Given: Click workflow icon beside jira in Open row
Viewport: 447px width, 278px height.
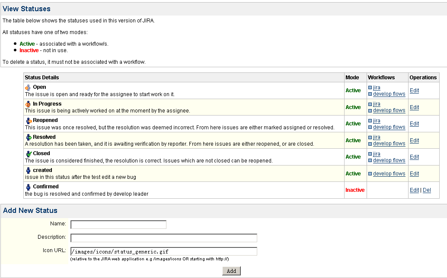Looking at the screenshot, I should click(x=370, y=87).
